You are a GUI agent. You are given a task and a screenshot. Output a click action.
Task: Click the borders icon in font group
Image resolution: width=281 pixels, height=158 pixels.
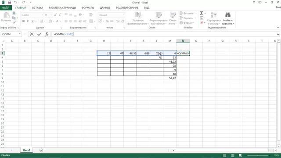(41, 21)
